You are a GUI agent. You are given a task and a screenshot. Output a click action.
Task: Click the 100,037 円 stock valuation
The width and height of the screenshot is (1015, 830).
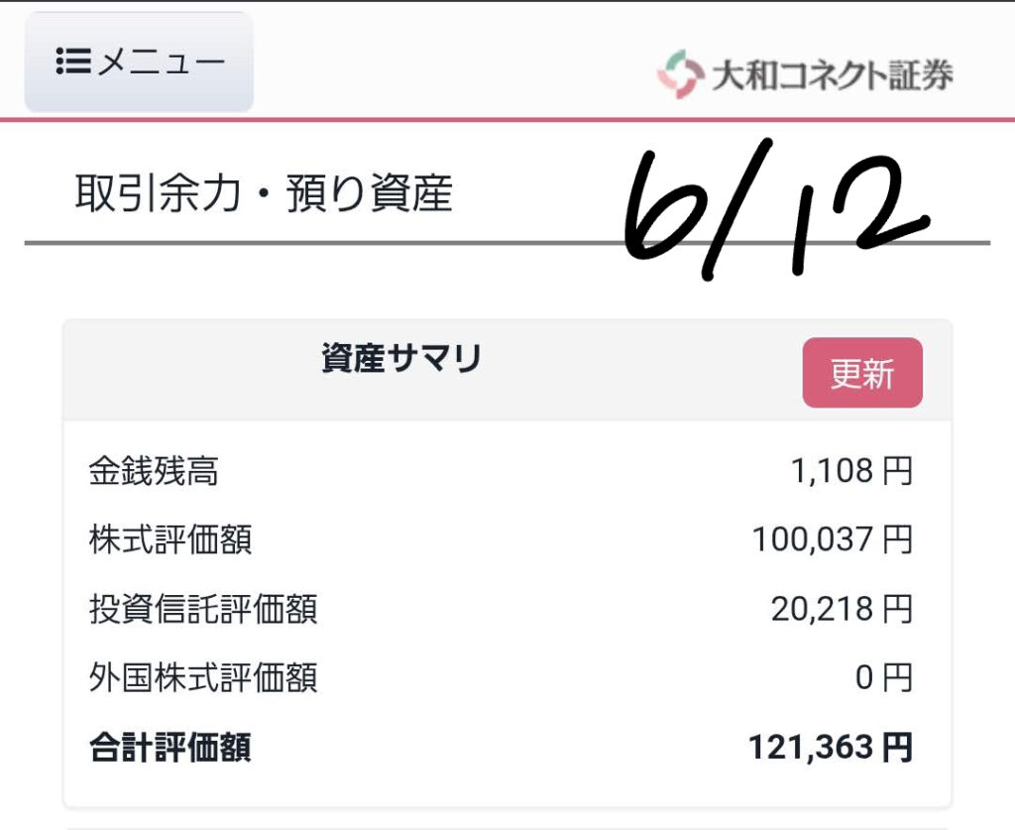(x=832, y=540)
